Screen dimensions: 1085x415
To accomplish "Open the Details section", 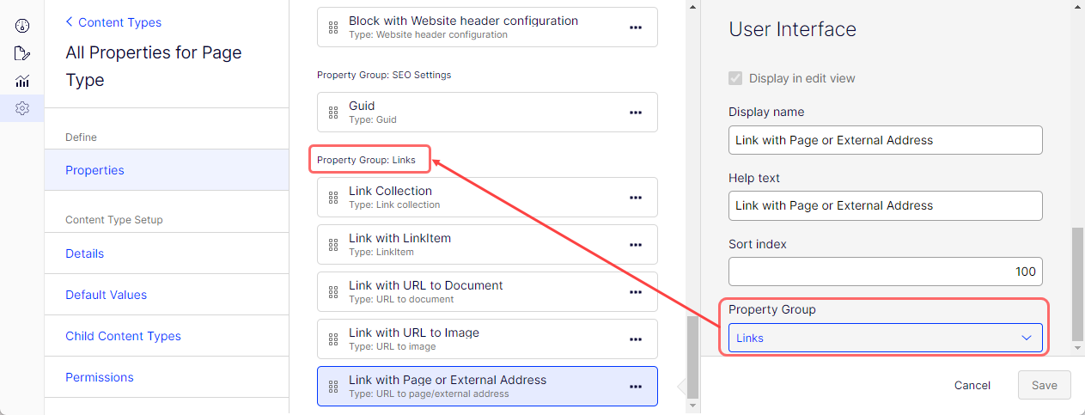I will click(167, 253).
